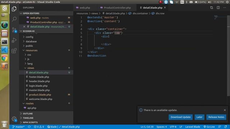This screenshot has height=129, width=230.
Task: Close detail.blade.php in Open Editors list
Action: (24, 27)
